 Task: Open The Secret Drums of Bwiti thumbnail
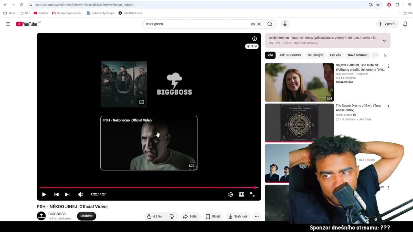pos(299,123)
